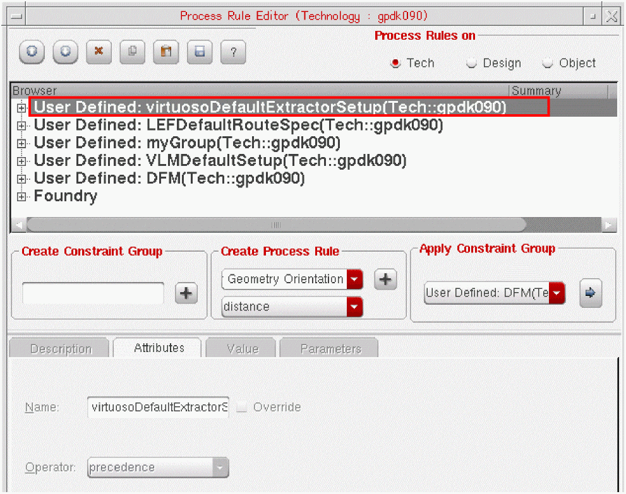The height and width of the screenshot is (494, 626).
Task: Close the Process Rule Editor window
Action: (x=611, y=16)
